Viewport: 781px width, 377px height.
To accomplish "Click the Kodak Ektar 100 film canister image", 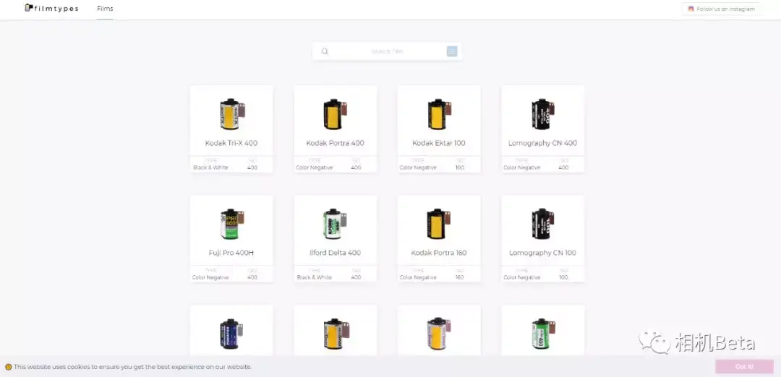I will (x=440, y=114).
